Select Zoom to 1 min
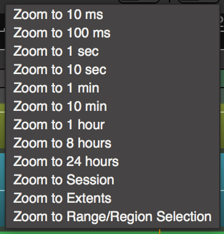Viewport: 224px width, 234px height. 113,88
